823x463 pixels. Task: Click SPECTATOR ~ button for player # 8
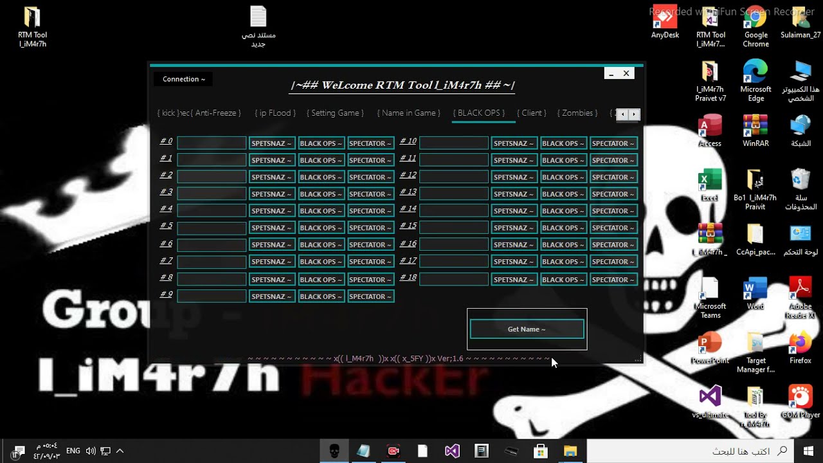[371, 279]
